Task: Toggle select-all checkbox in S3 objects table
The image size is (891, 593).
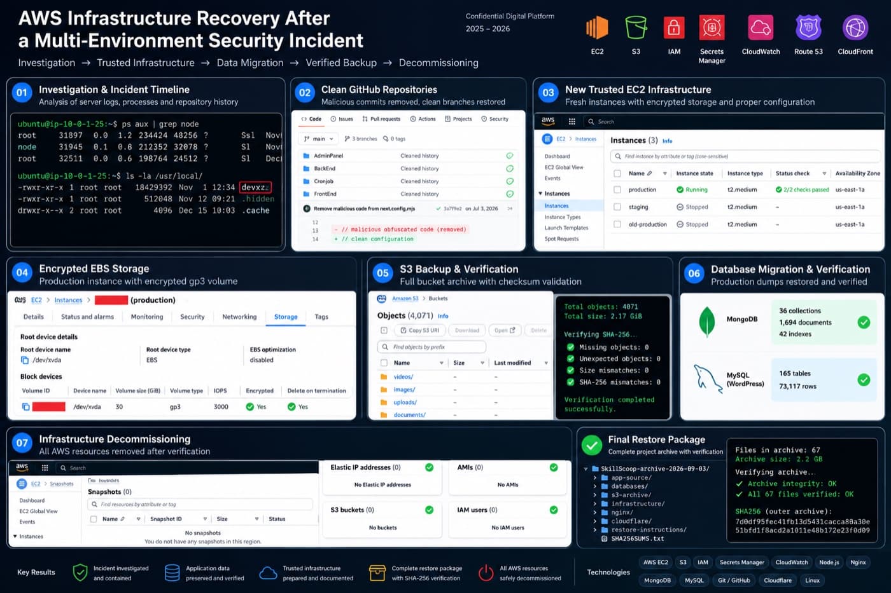Action: (384, 363)
